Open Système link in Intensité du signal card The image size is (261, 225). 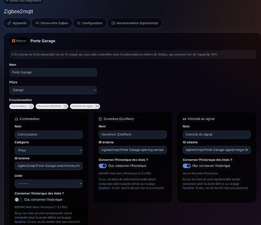[x=188, y=188]
